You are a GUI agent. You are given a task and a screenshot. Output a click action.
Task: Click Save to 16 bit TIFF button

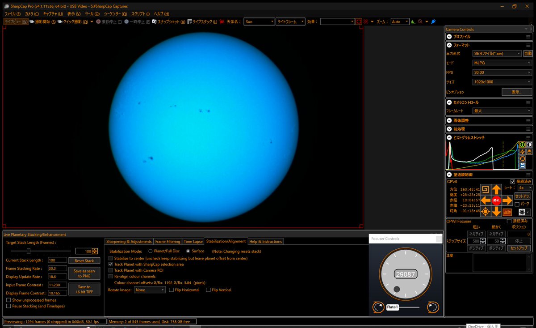tap(84, 290)
